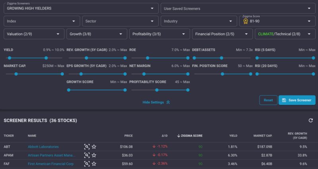Expand CLIMATE/Technical (2/8) filter
The width and height of the screenshot is (318, 169).
(x=285, y=34)
